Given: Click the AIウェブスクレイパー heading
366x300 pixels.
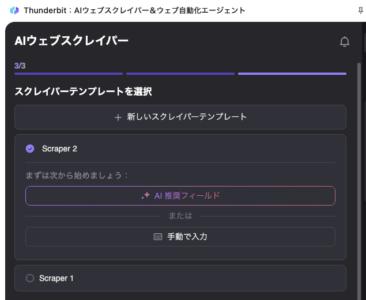Looking at the screenshot, I should tap(71, 40).
